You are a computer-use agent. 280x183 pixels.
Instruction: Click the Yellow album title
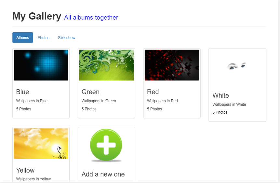pos(25,170)
